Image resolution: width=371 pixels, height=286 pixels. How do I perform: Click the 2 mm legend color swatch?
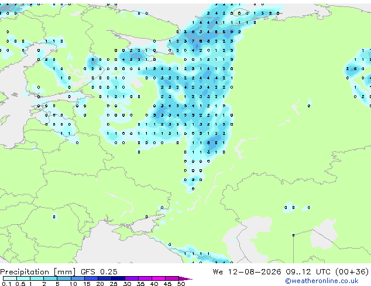(x=50, y=278)
